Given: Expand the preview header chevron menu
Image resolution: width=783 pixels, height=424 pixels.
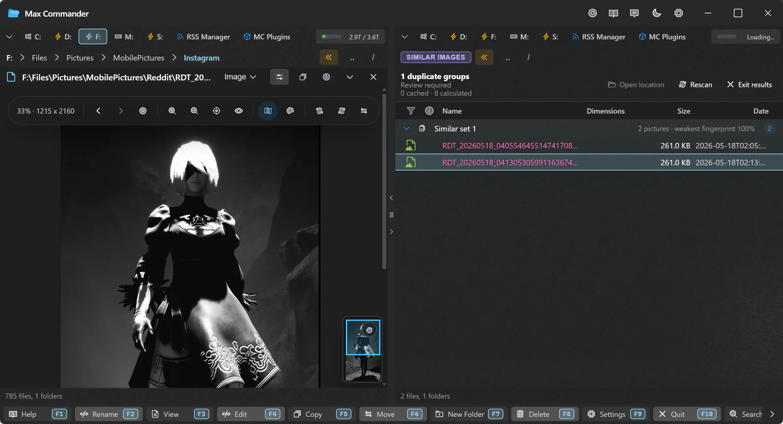Looking at the screenshot, I should tap(350, 77).
